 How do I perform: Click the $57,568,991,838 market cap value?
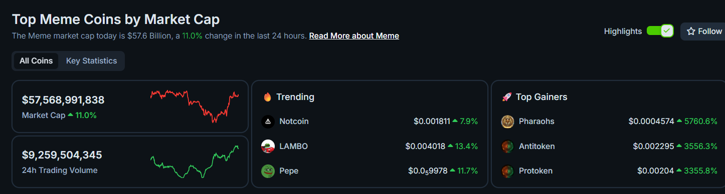tap(63, 100)
